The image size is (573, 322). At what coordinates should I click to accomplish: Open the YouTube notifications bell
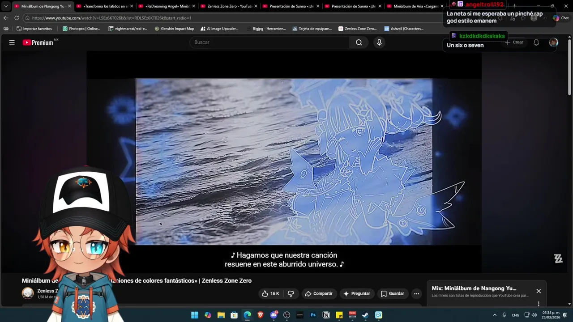[536, 42]
